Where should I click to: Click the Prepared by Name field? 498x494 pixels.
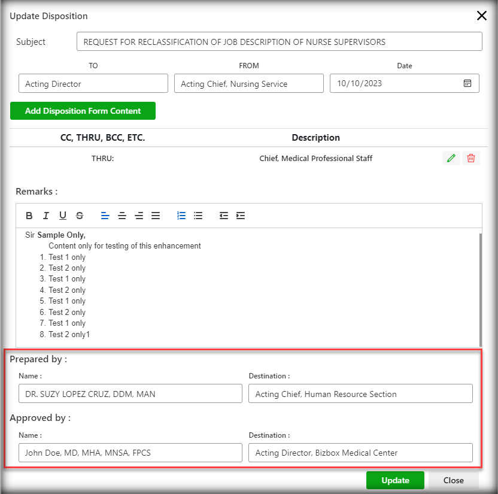pyautogui.click(x=130, y=394)
